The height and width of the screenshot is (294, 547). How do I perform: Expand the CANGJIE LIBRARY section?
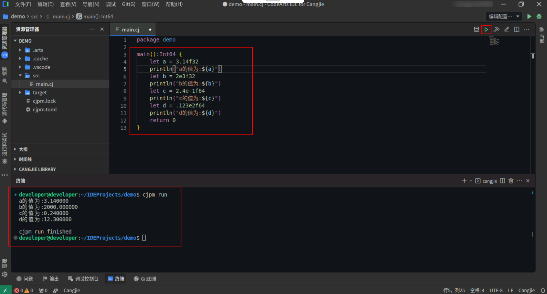[x=37, y=169]
